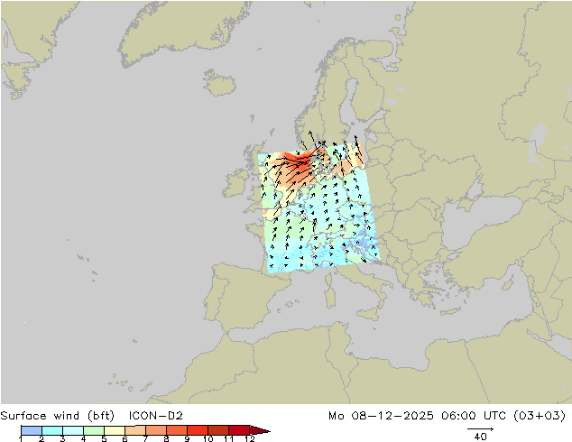Screen dimensions: 572x442
Task: Click the legend swatch between 7 and 8
Action: 156,430
